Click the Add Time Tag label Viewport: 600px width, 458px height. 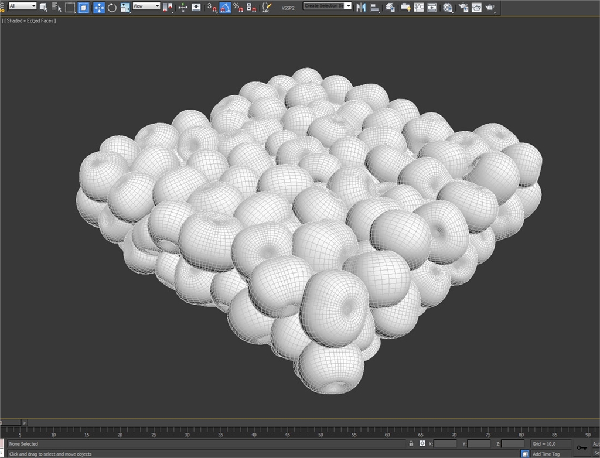(x=546, y=454)
